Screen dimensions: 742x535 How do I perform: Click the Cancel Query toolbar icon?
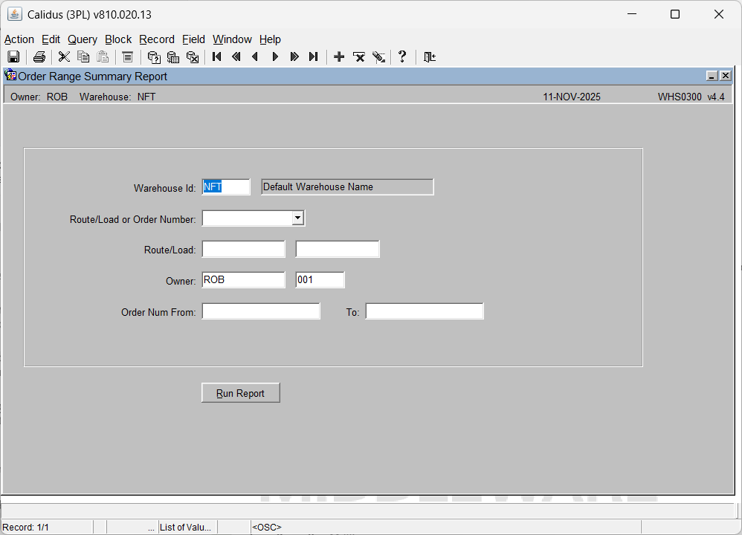point(193,57)
